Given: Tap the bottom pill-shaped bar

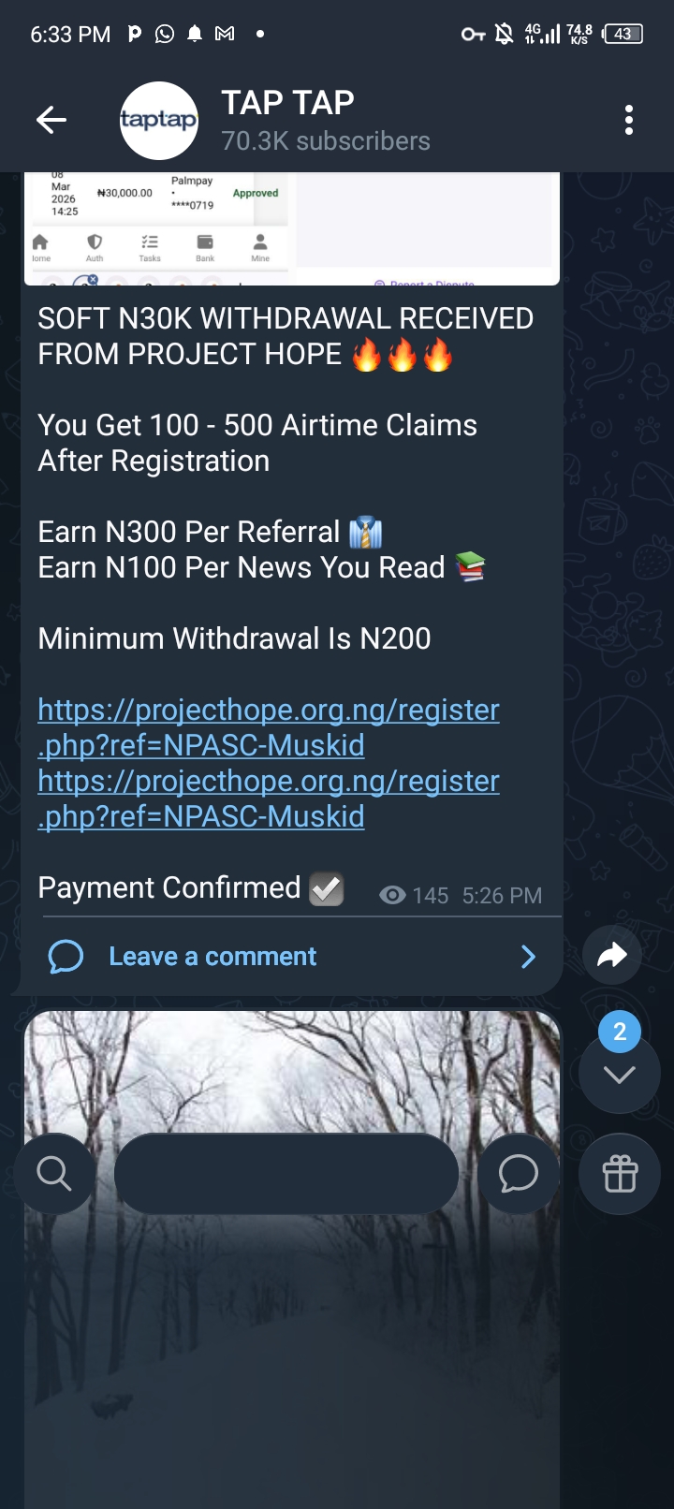Looking at the screenshot, I should click(286, 1173).
